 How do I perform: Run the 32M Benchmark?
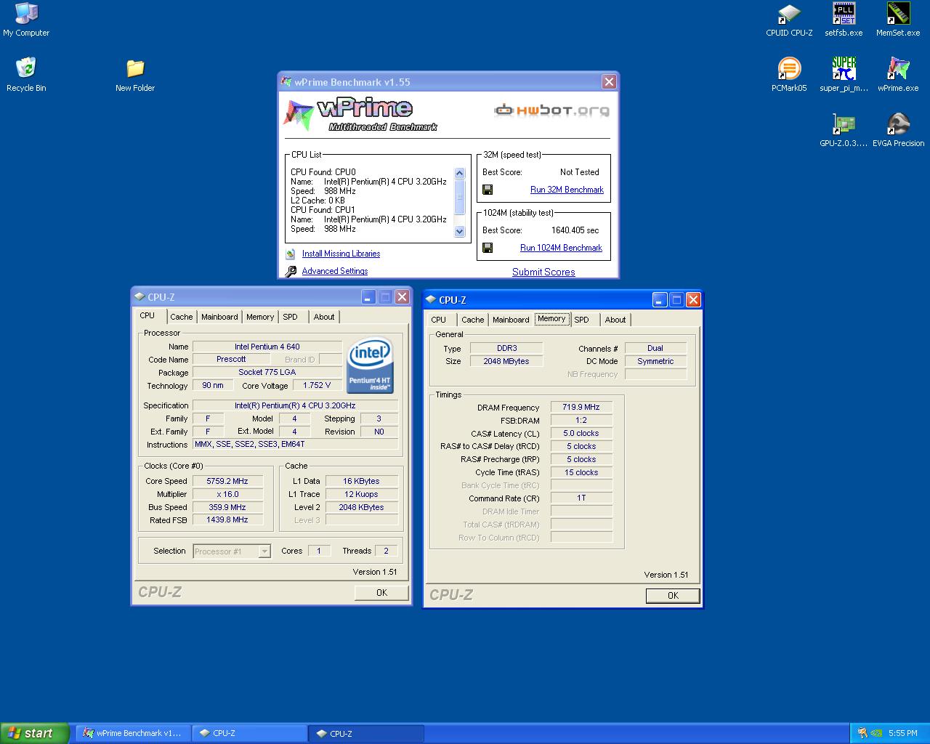(567, 190)
